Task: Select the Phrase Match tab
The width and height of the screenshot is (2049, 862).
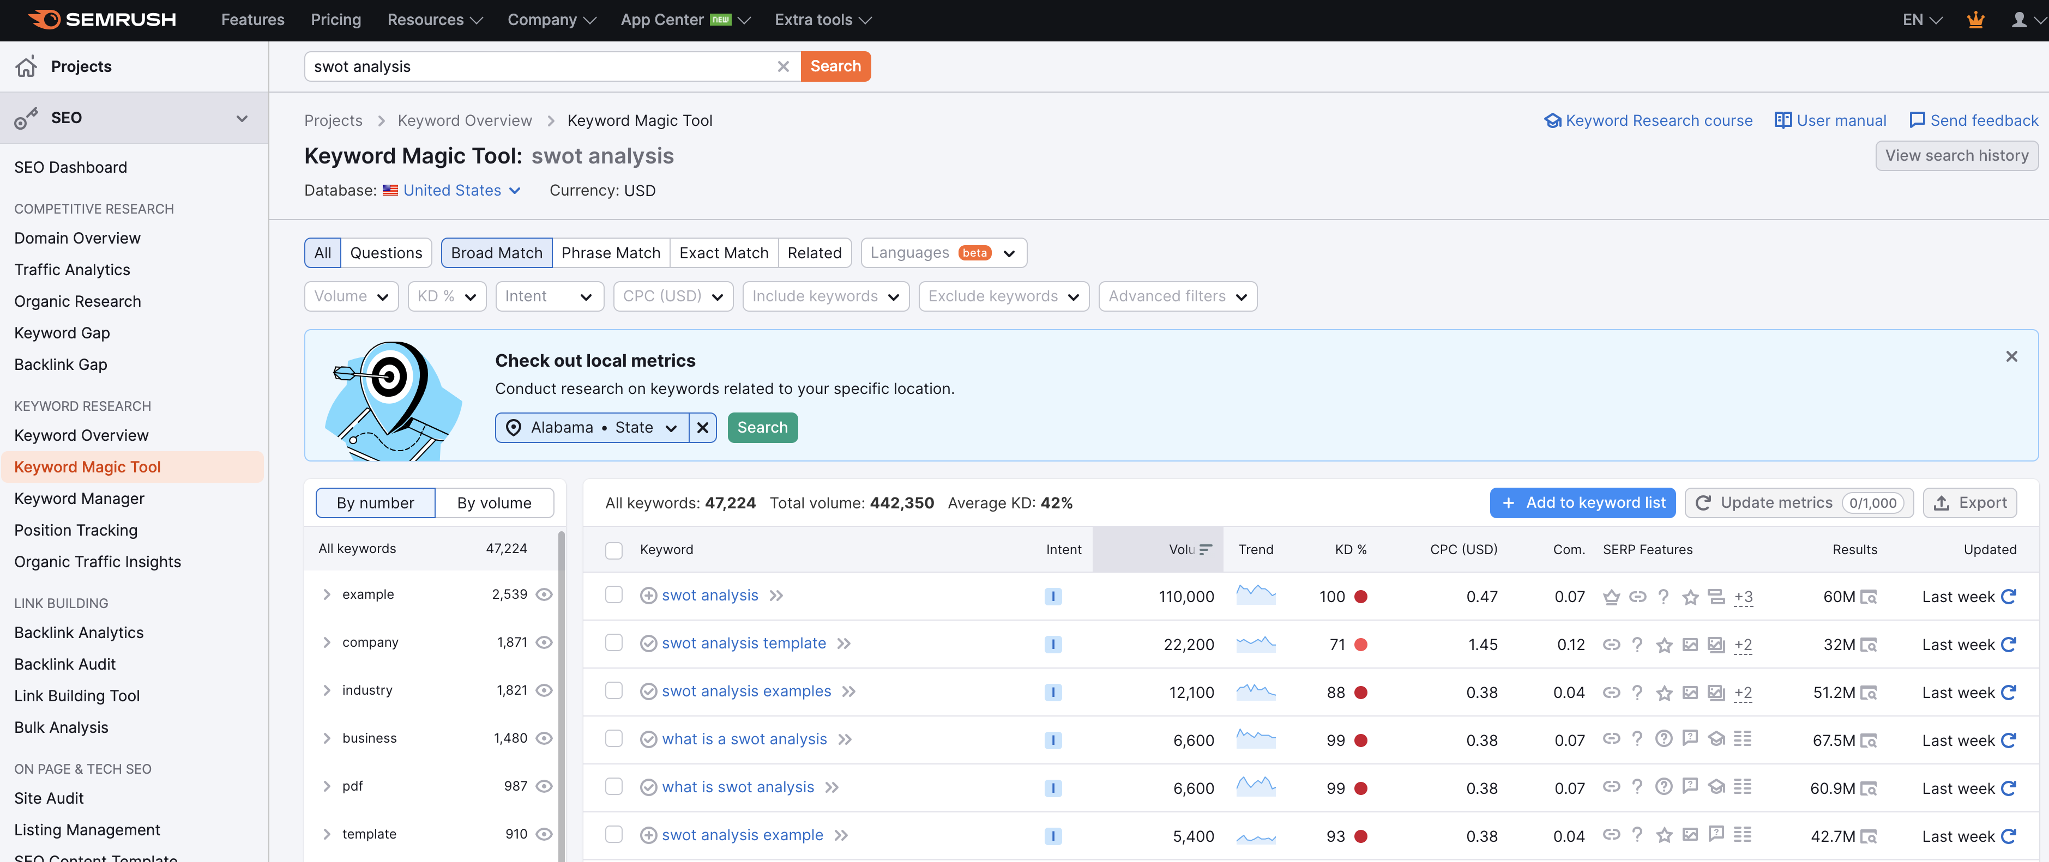Action: tap(611, 253)
